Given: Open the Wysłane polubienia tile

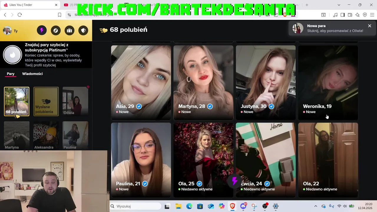Looking at the screenshot, I should click(x=46, y=101).
